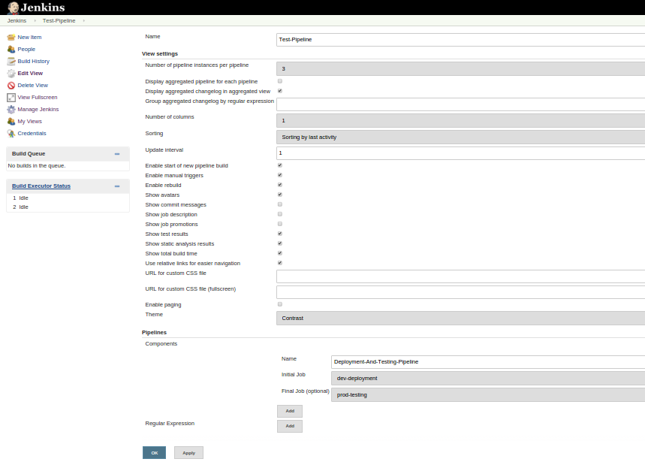This screenshot has width=645, height=462.
Task: Collapse the Build Executor Status panel
Action: [x=117, y=186]
